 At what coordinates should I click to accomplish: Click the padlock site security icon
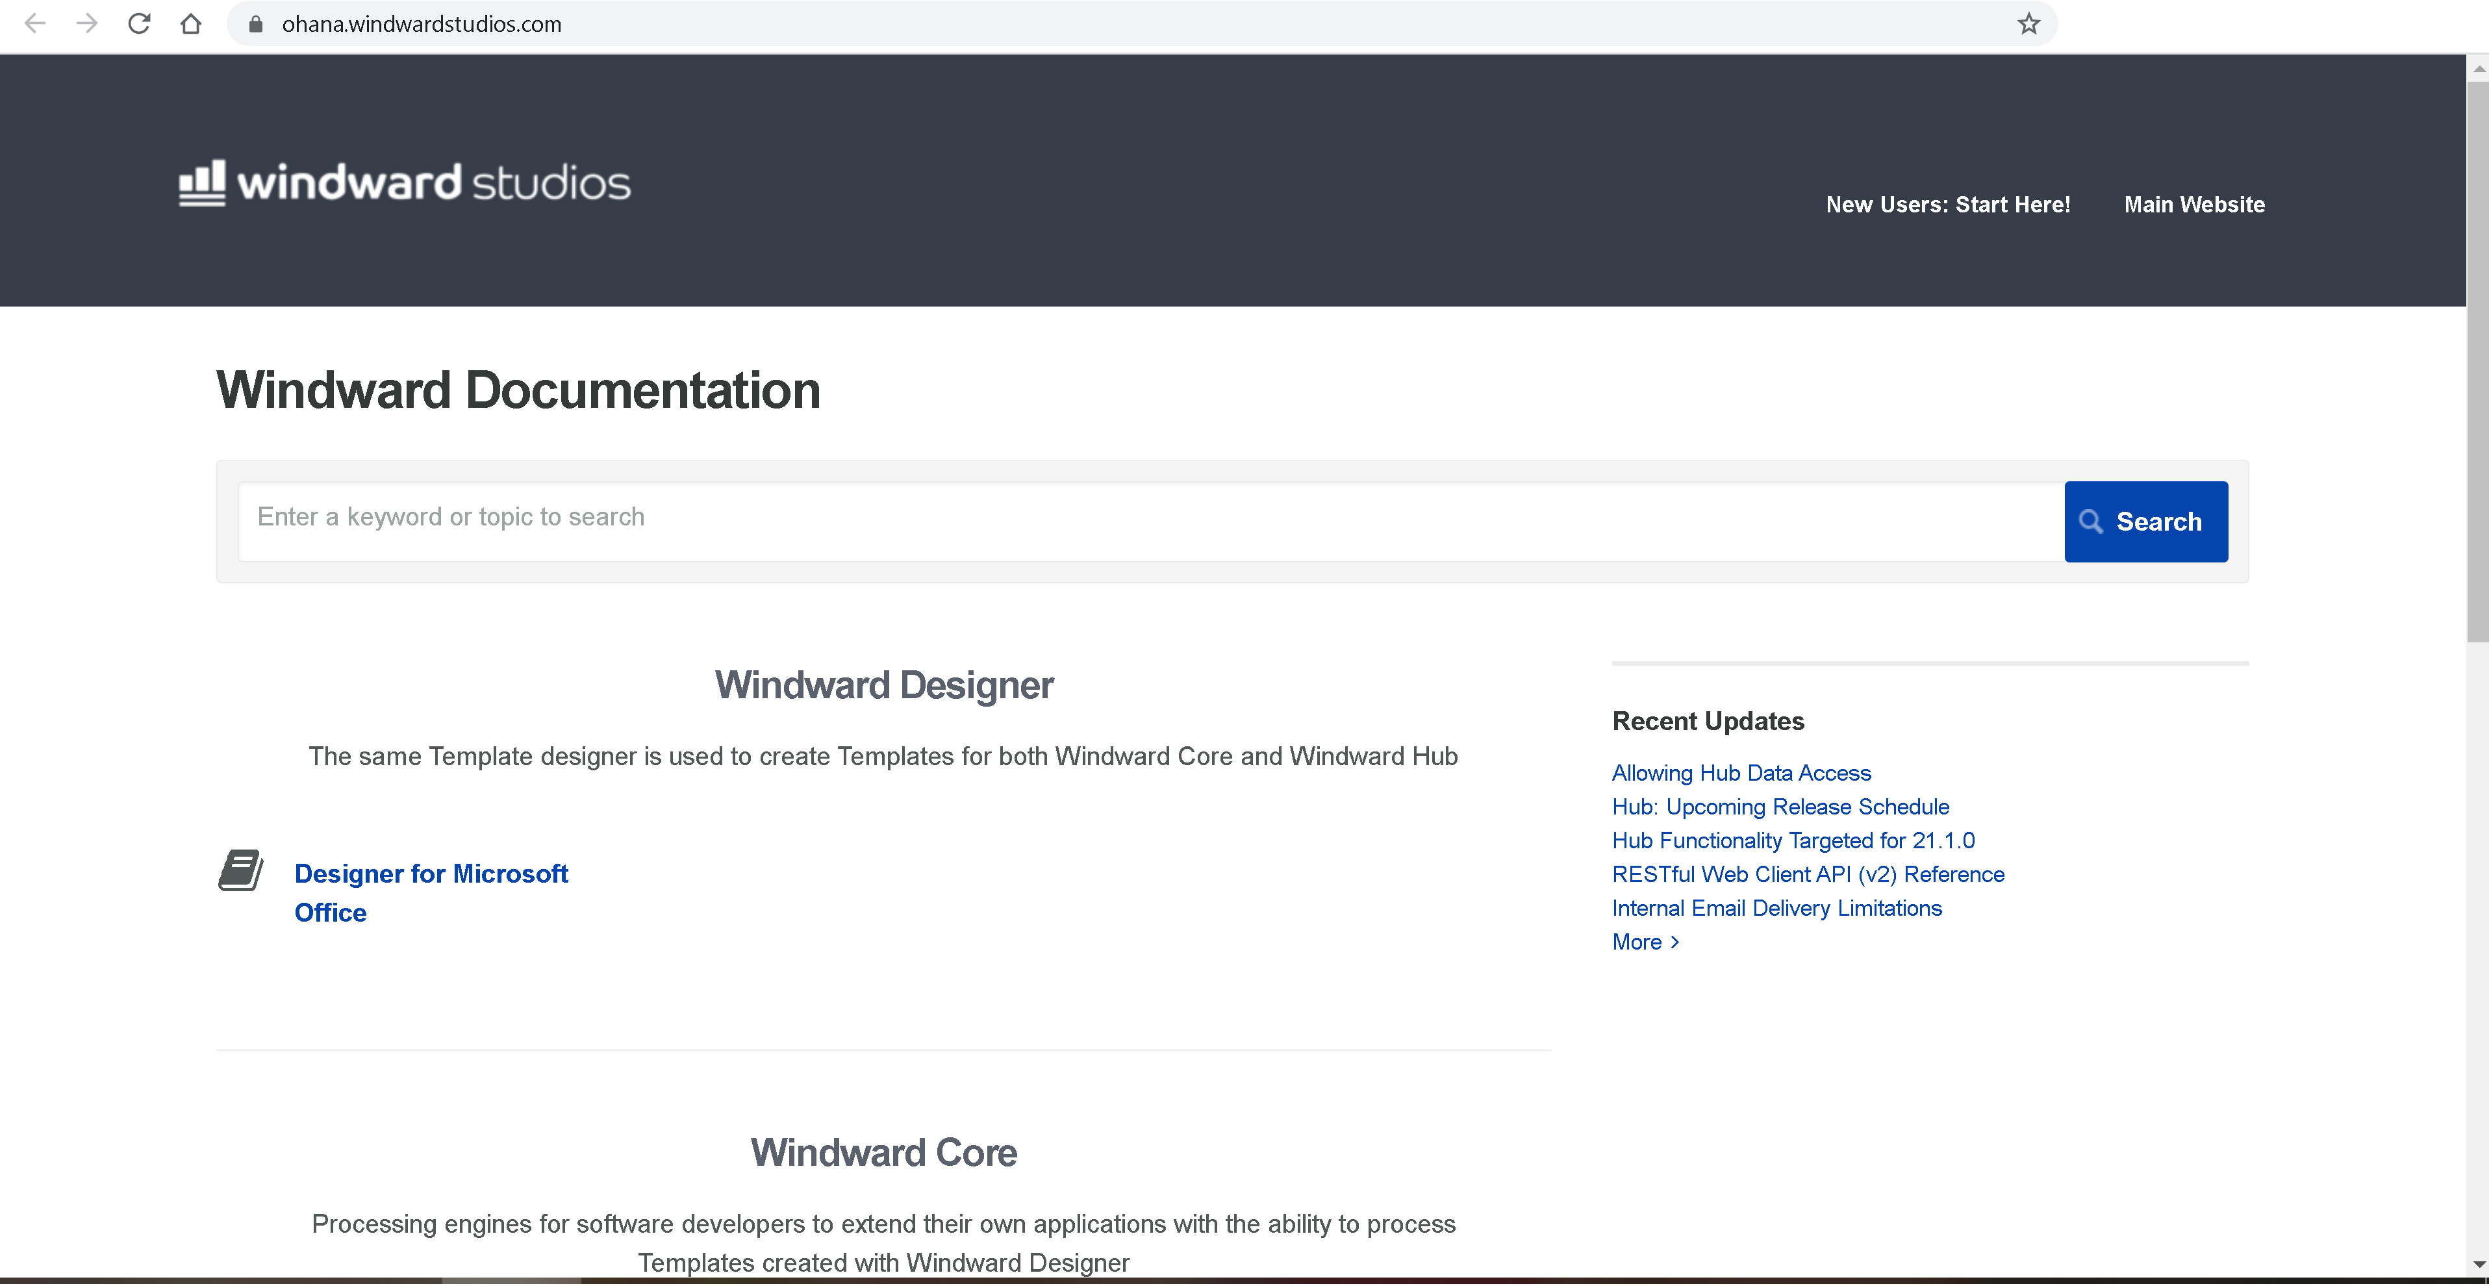pos(256,24)
